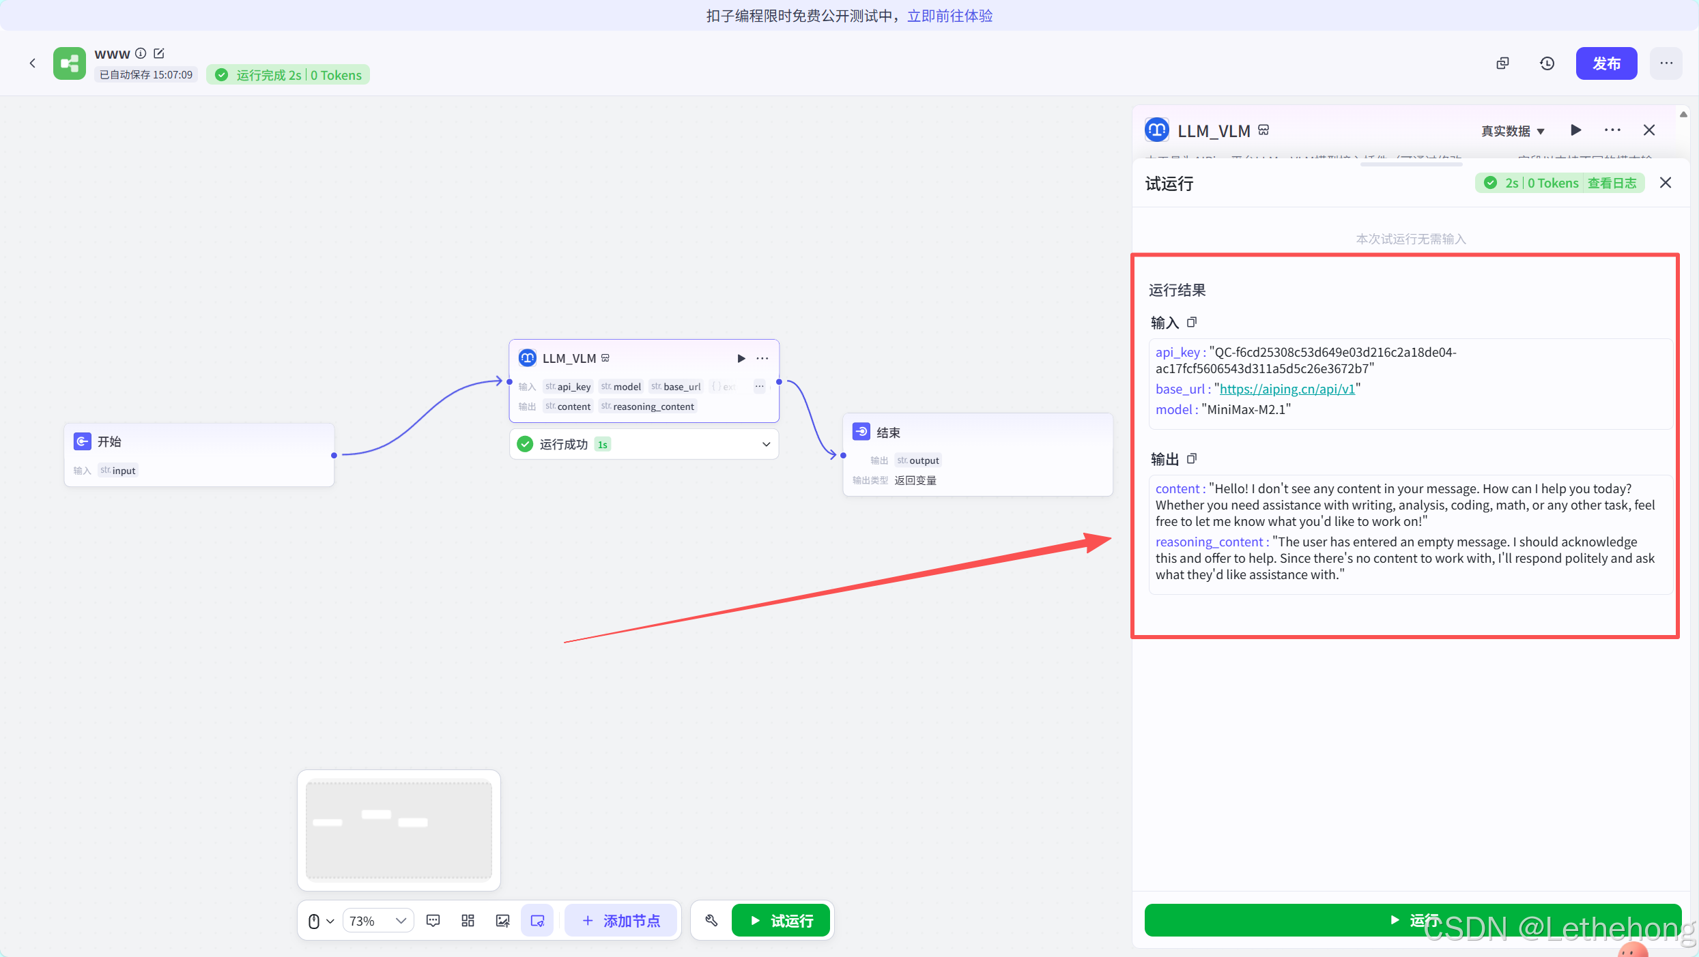The height and width of the screenshot is (957, 1699).
Task: Click the duplicate workflow icon in header
Action: coord(1502,63)
